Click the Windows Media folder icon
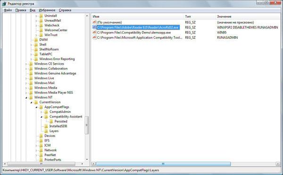The width and height of the screenshot is (283, 175). [31, 88]
